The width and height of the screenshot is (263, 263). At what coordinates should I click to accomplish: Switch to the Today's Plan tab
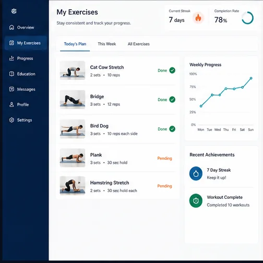click(75, 44)
